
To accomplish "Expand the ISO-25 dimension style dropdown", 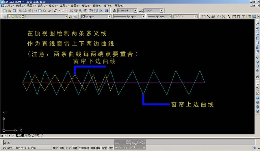I will click(x=161, y=11).
